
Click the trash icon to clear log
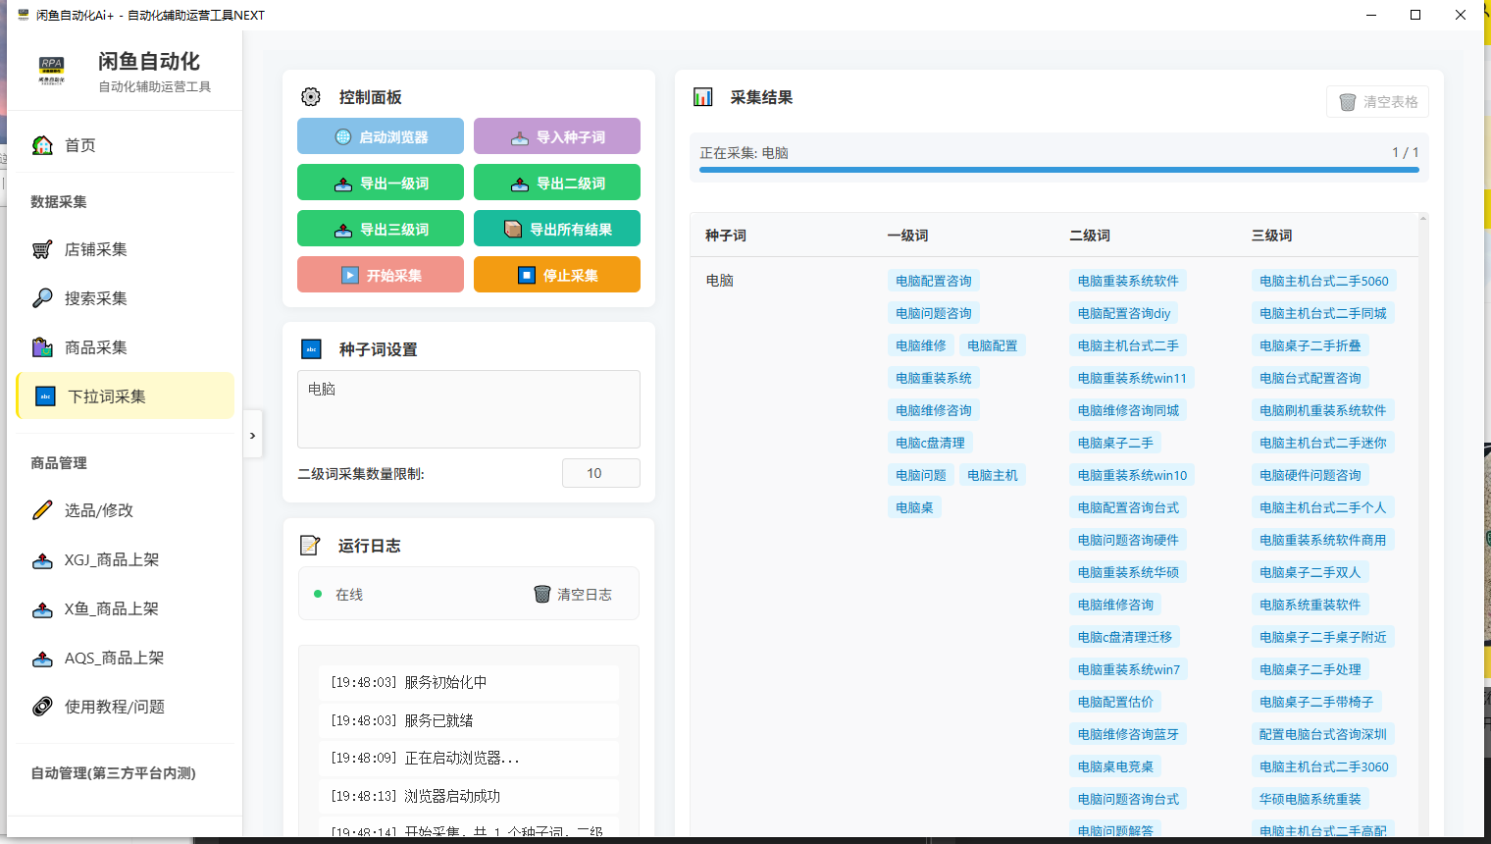pos(541,594)
